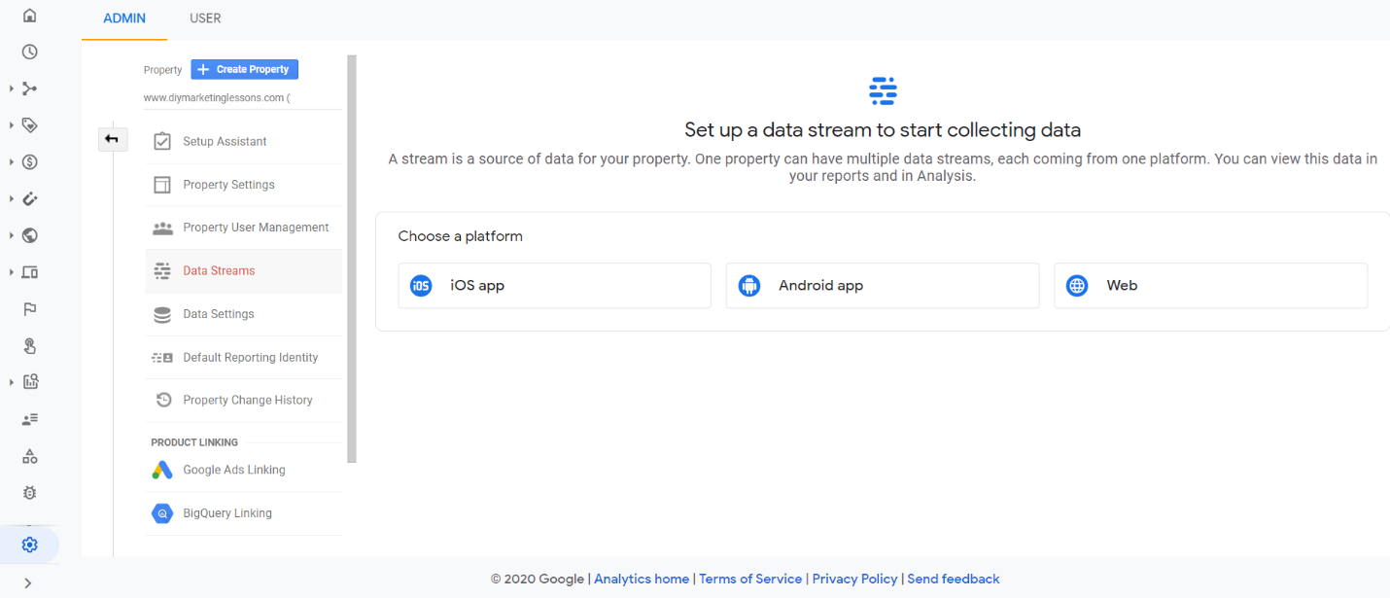Viewport: 1390px width, 598px height.
Task: Click the 'Choose a platform' label
Action: point(460,236)
